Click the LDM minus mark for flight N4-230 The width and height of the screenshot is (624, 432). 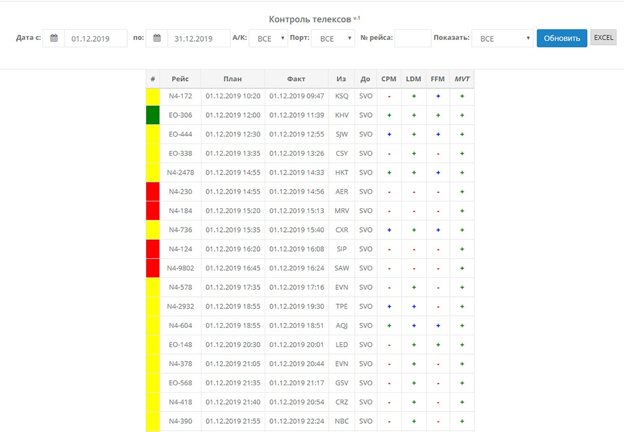[414, 192]
